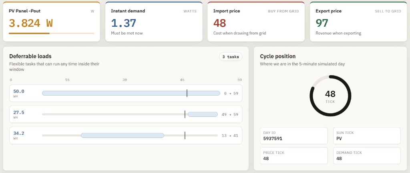
Task: Click current-tick marker in 34.2 WH row
Action: click(185, 135)
